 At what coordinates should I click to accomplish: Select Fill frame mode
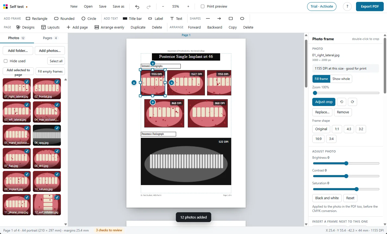tap(321, 79)
